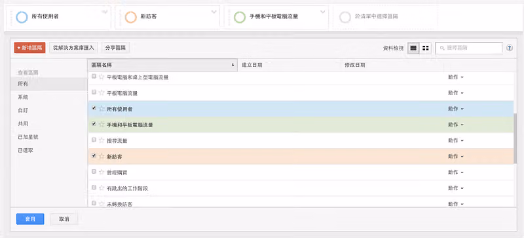Star the 平板電腦流量 segment

click(x=102, y=92)
